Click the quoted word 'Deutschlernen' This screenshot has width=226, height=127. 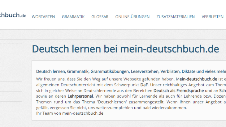coord(112,102)
